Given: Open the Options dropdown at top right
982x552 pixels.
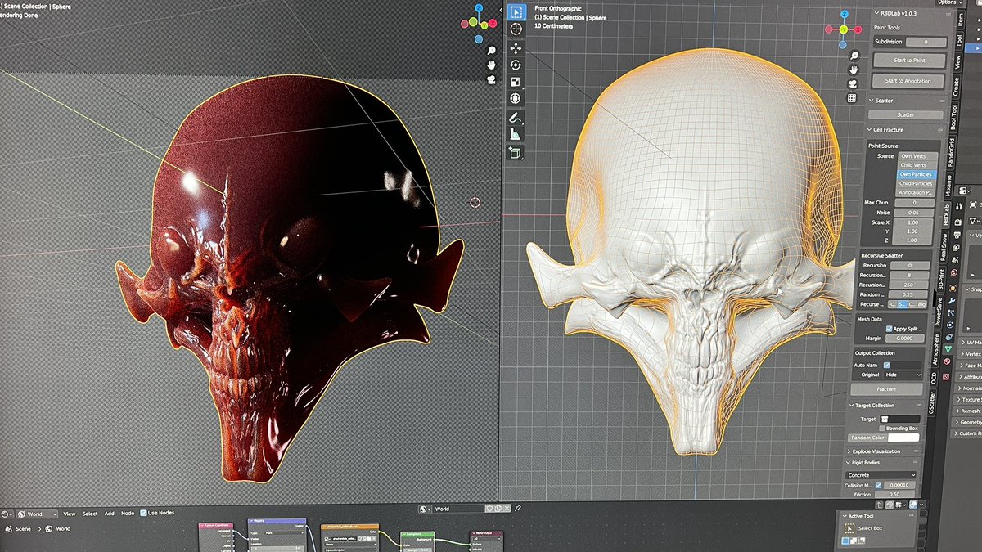Looking at the screenshot, I should [x=949, y=2].
